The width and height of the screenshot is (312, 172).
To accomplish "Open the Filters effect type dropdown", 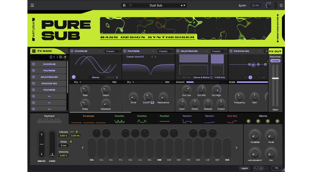I will click(x=153, y=51).
